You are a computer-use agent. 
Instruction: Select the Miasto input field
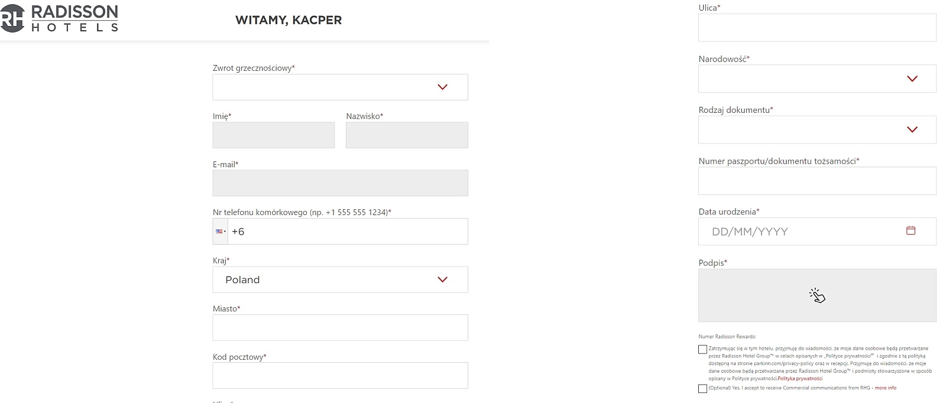click(340, 327)
